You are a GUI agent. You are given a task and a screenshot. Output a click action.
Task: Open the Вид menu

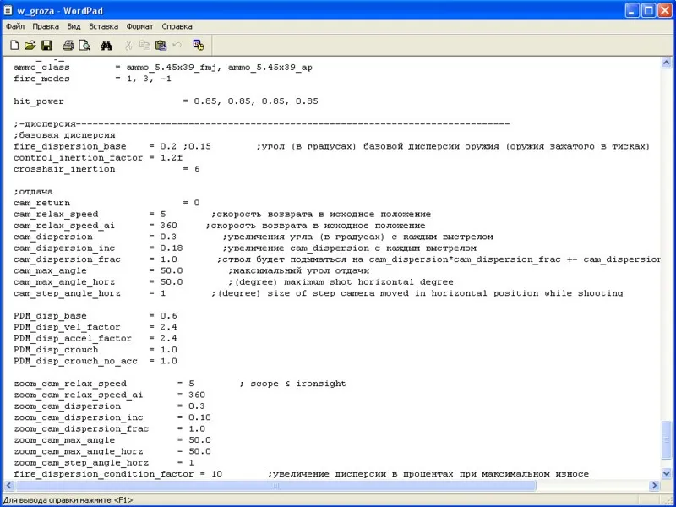74,26
